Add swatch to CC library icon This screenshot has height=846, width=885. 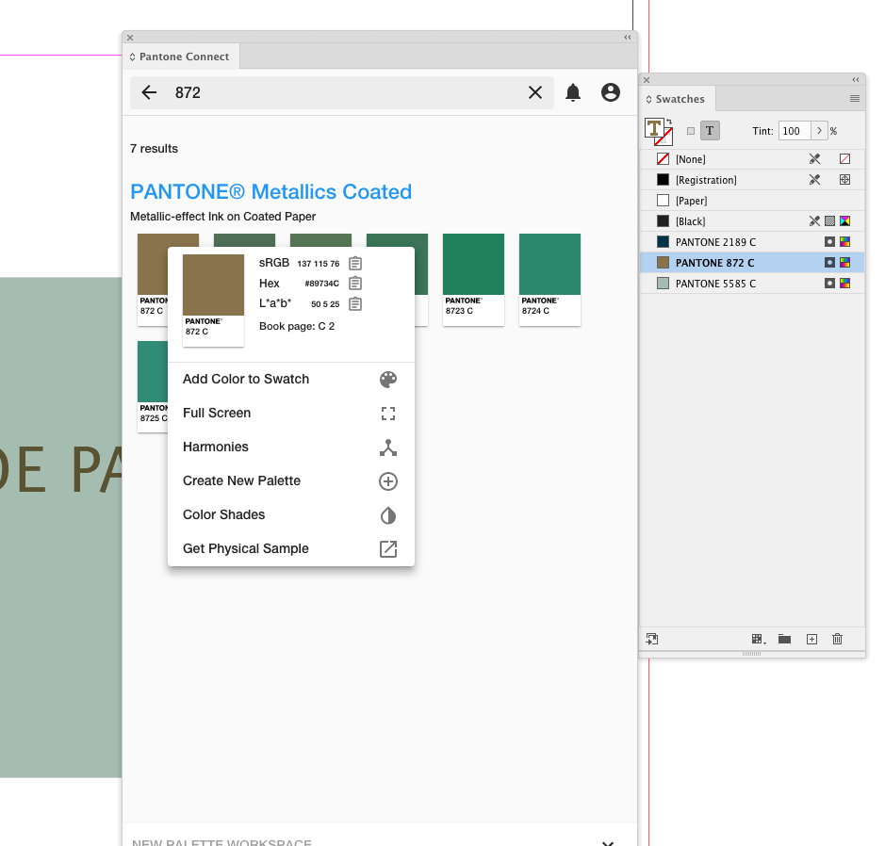point(652,639)
